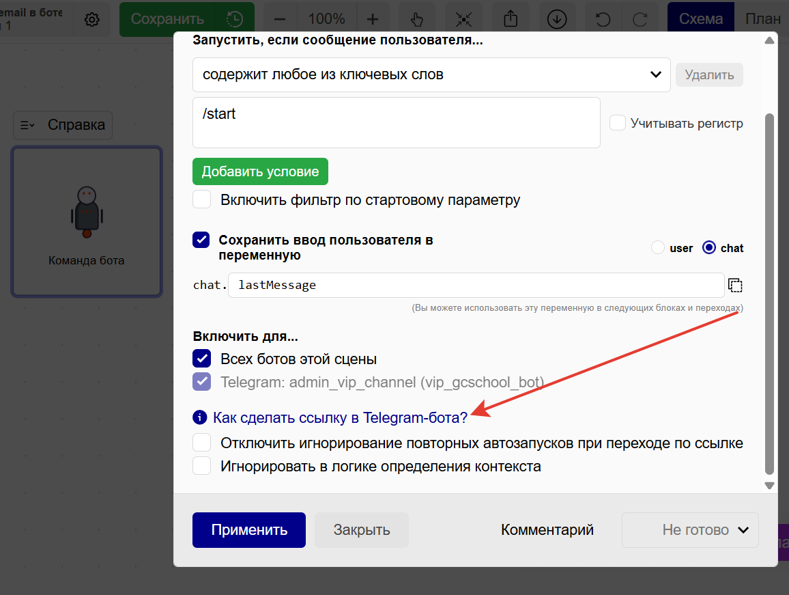Click the variable picker icon beside lastMessage field
The image size is (789, 595).
735,285
